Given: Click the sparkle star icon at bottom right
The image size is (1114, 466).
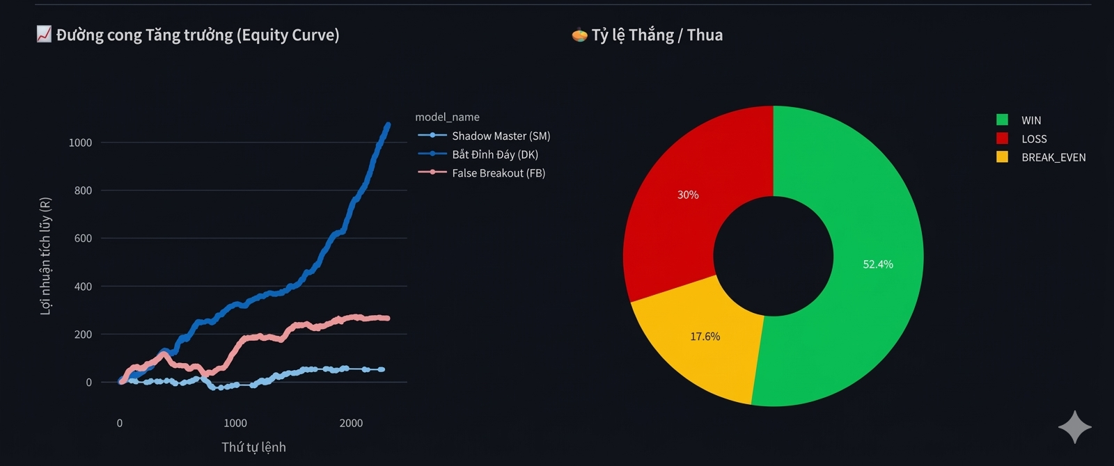Looking at the screenshot, I should 1075,426.
